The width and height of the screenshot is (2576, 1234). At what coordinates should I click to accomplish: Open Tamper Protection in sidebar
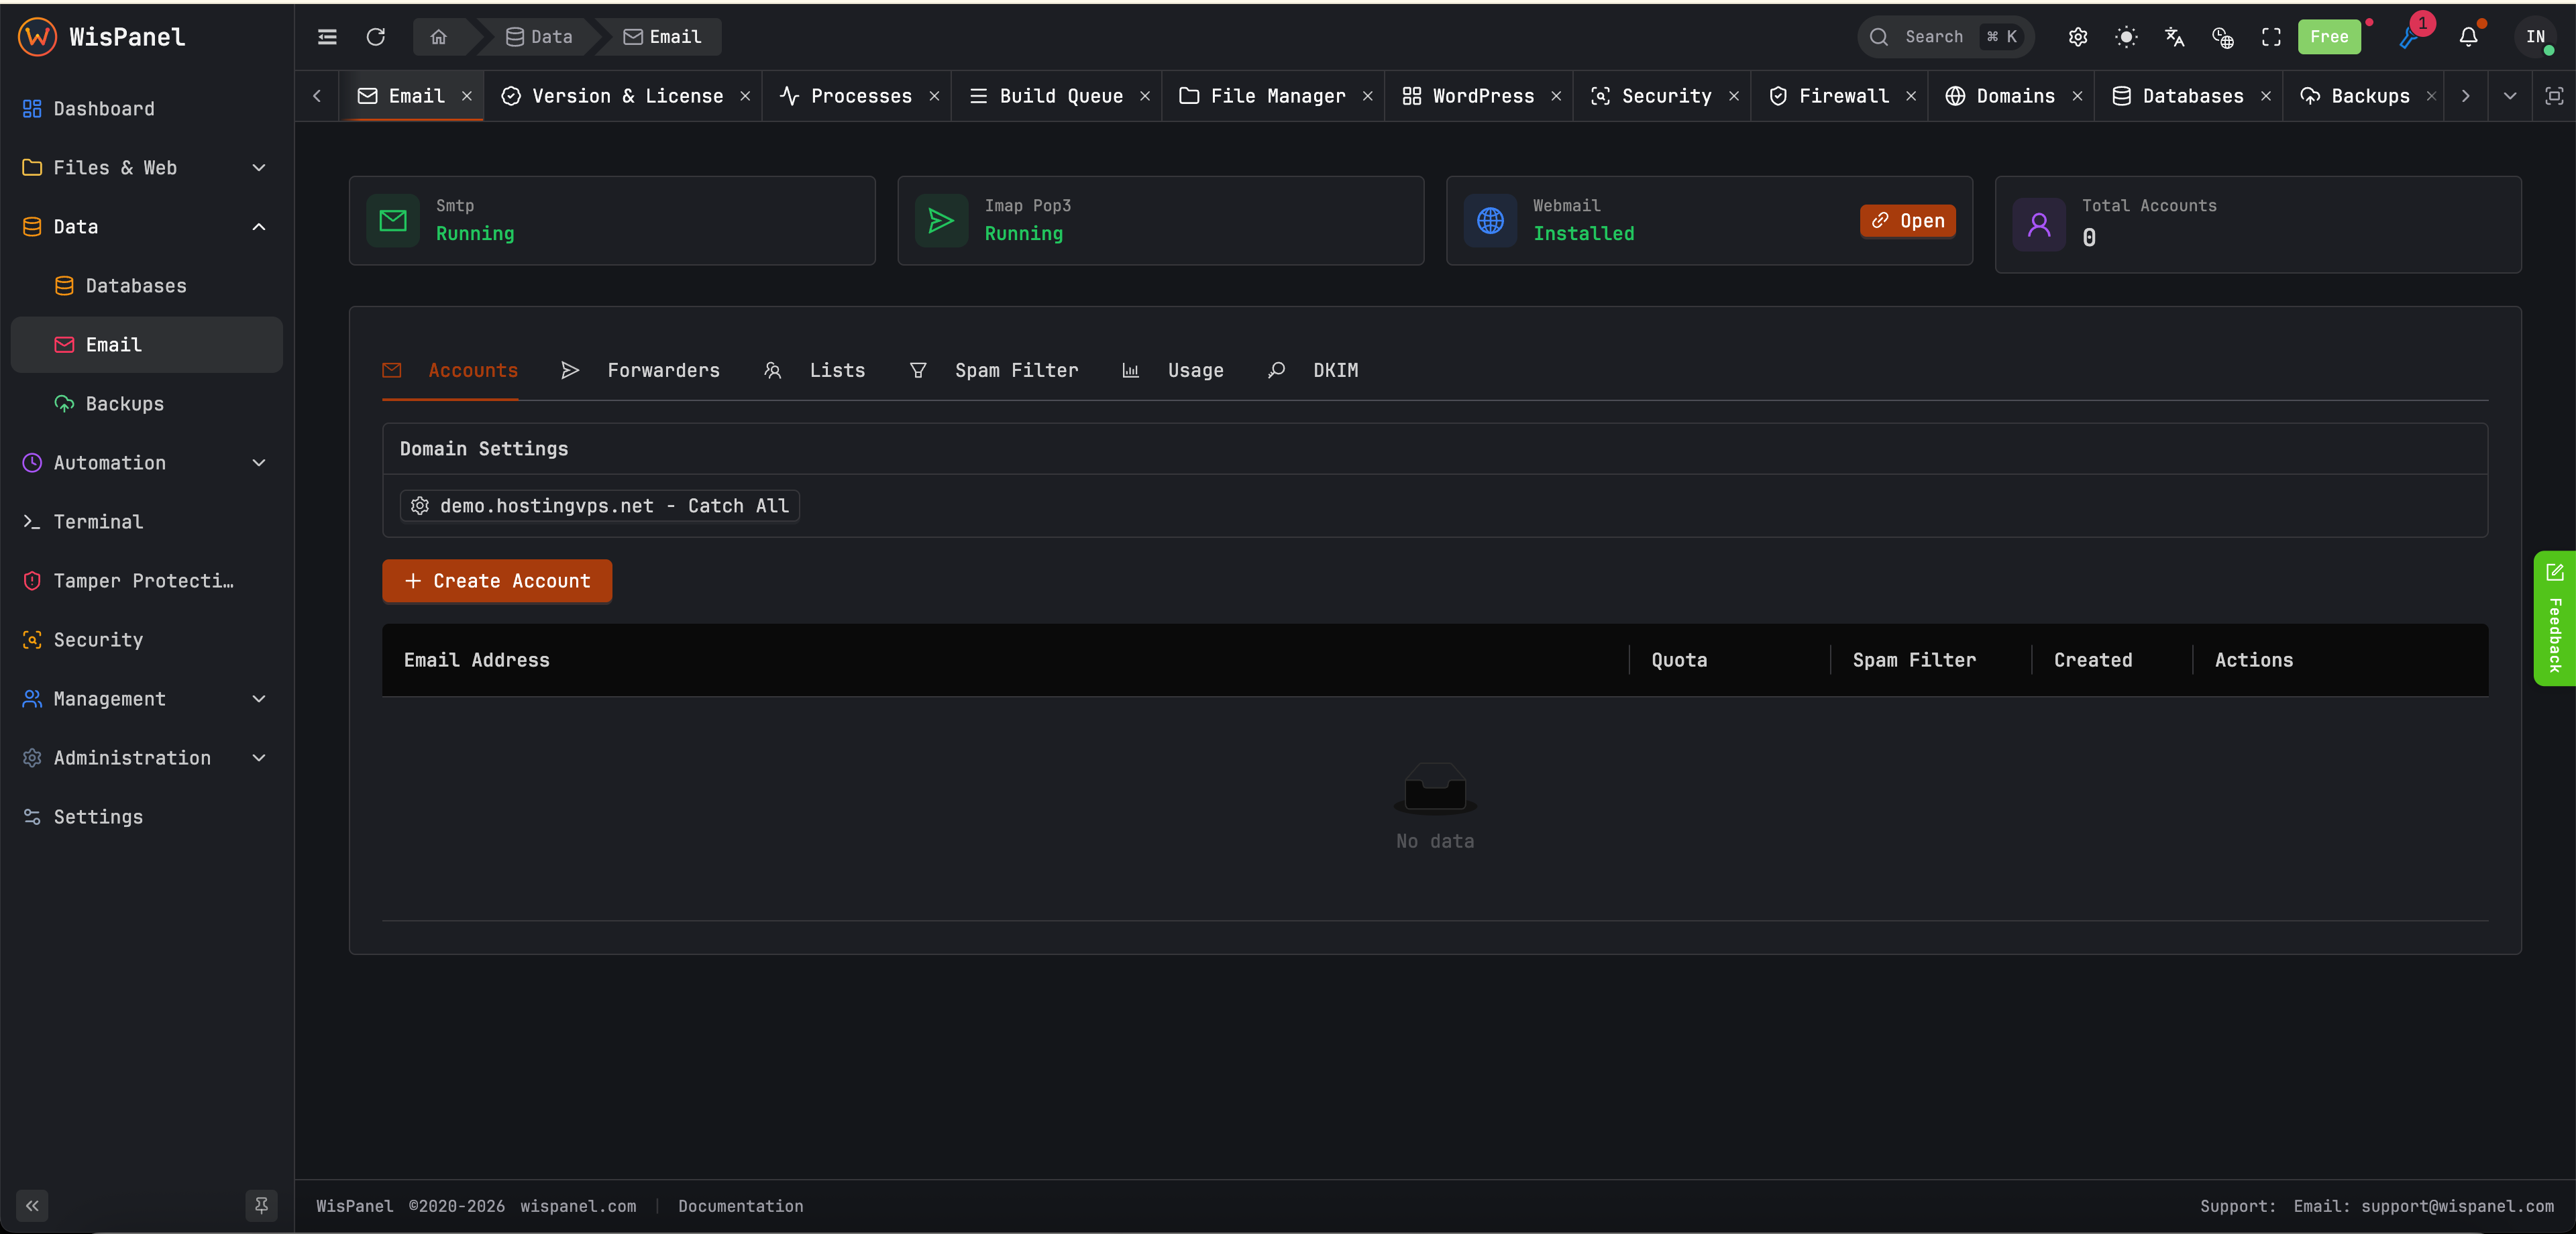pyautogui.click(x=146, y=580)
